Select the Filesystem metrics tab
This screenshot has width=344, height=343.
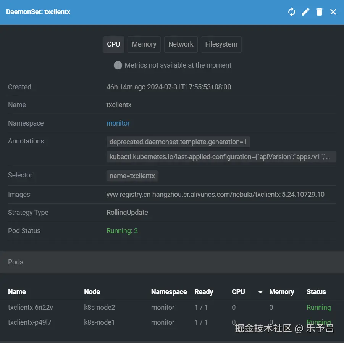click(x=221, y=44)
